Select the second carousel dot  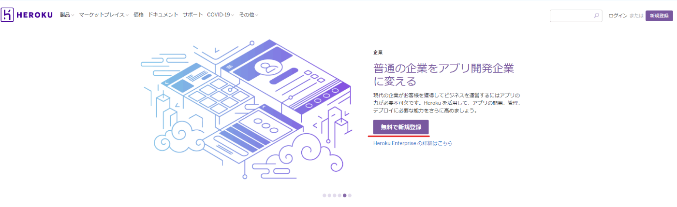[x=329, y=195]
